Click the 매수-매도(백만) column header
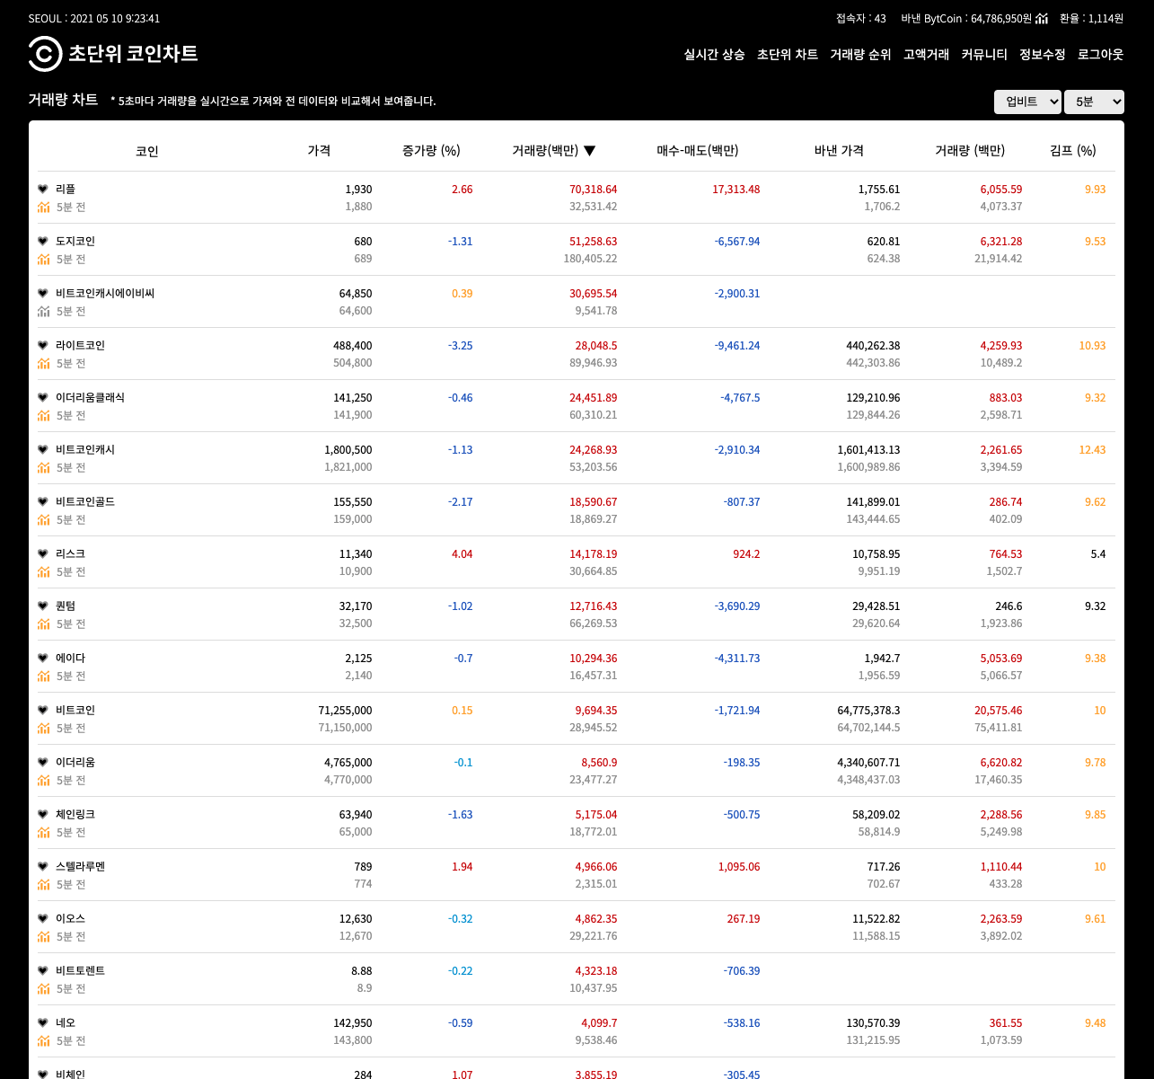 698,151
